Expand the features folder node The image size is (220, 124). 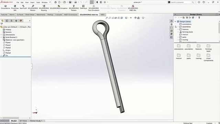tap(178, 29)
